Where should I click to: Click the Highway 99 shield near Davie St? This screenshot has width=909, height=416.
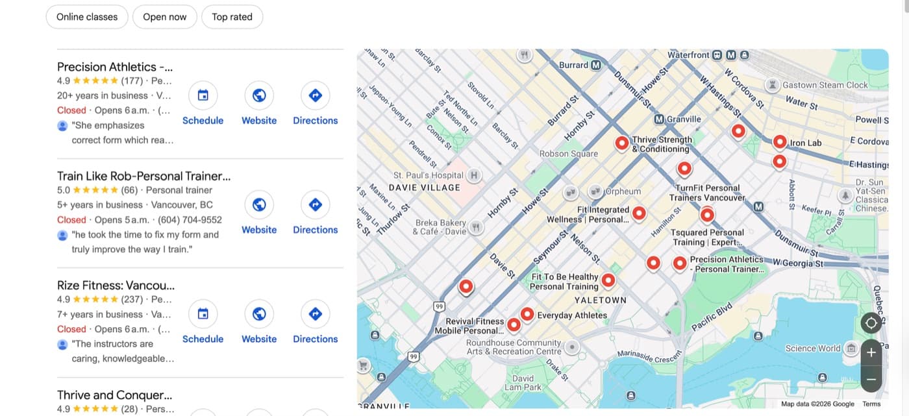click(x=440, y=306)
